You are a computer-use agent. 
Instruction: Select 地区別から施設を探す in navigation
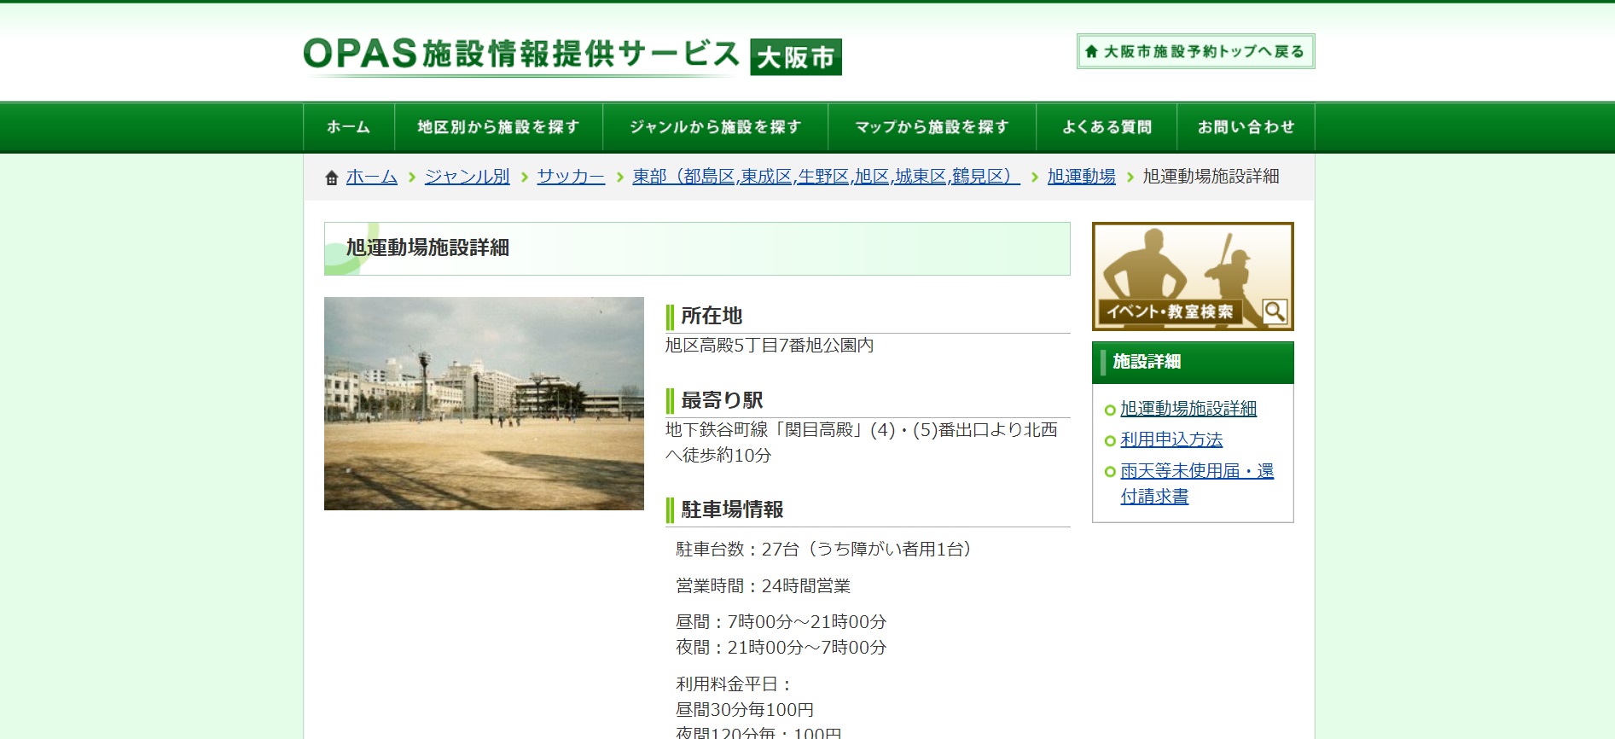tap(498, 127)
